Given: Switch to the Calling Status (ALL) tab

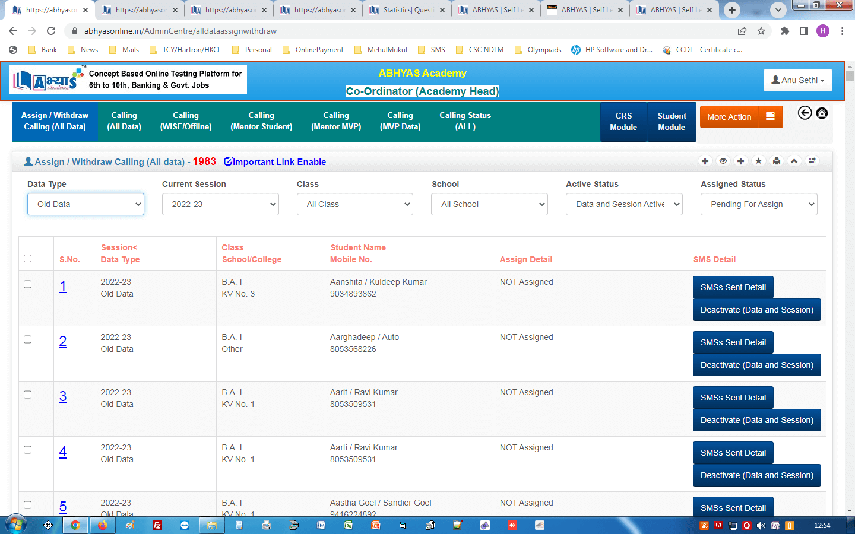Looking at the screenshot, I should (x=465, y=121).
